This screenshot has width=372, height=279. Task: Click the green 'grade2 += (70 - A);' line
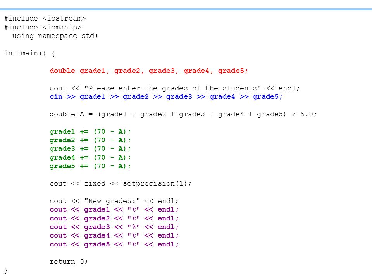coord(90,140)
